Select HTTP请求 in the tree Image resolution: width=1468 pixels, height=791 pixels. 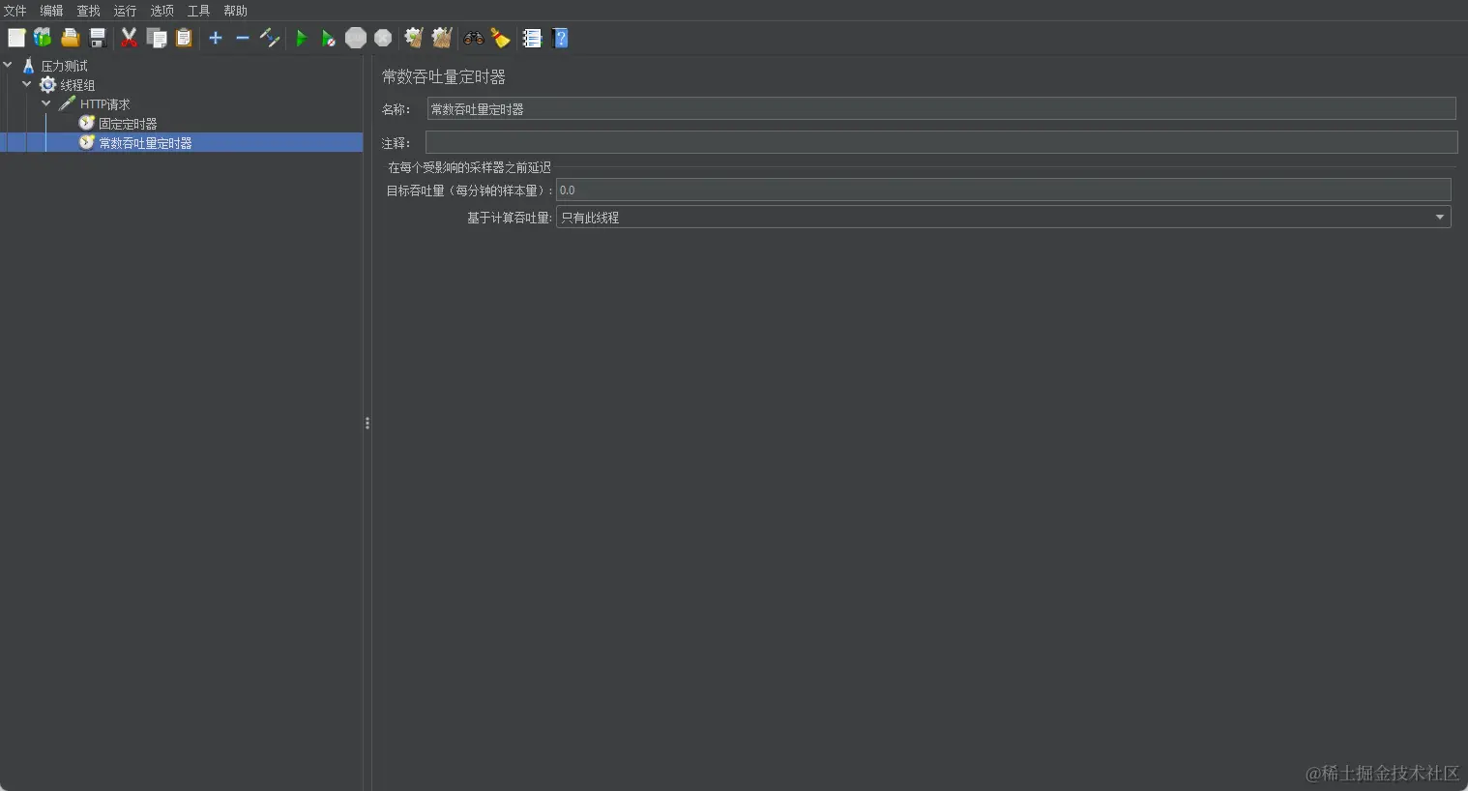coord(104,104)
